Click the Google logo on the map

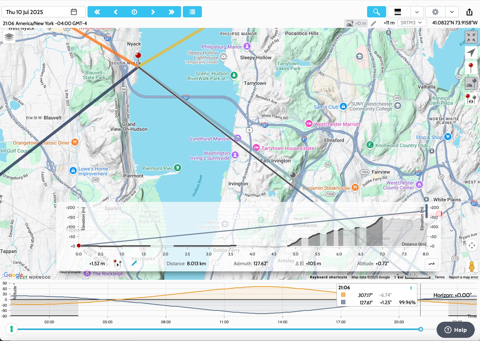click(x=13, y=275)
